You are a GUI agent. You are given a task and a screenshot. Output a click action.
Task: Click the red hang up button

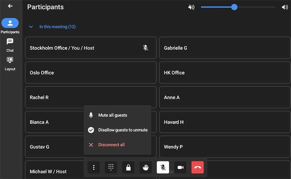click(x=198, y=167)
